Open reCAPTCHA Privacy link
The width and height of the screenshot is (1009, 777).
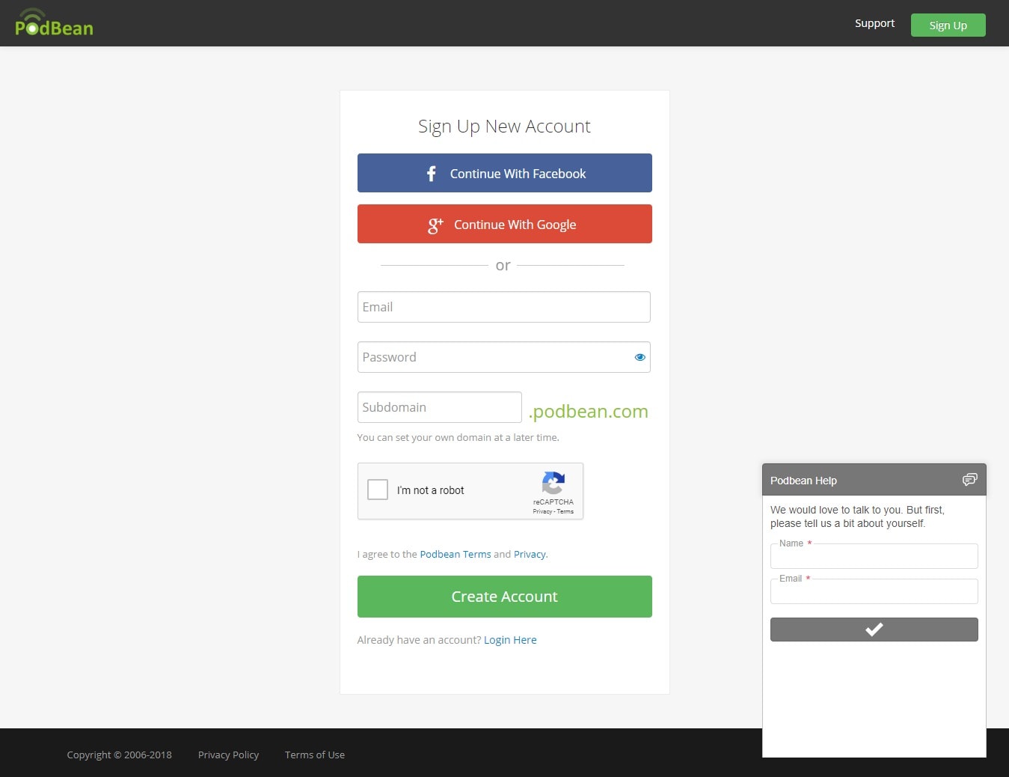tap(542, 511)
